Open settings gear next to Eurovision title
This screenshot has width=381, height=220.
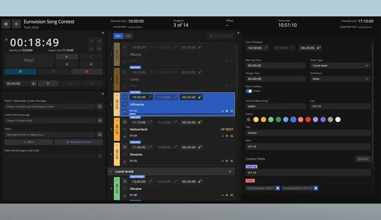click(16, 24)
